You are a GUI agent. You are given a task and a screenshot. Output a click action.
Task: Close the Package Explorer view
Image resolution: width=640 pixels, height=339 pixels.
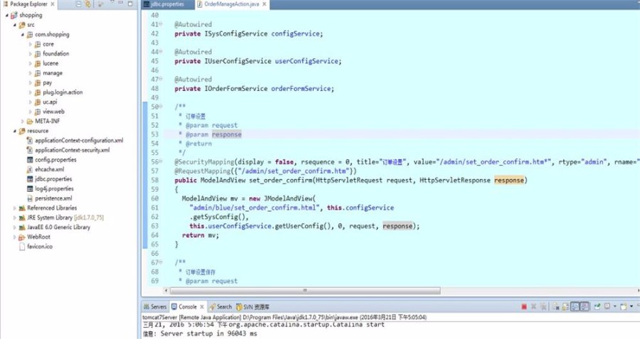53,4
